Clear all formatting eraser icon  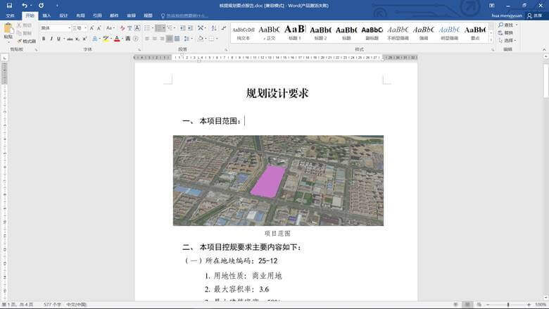point(122,28)
